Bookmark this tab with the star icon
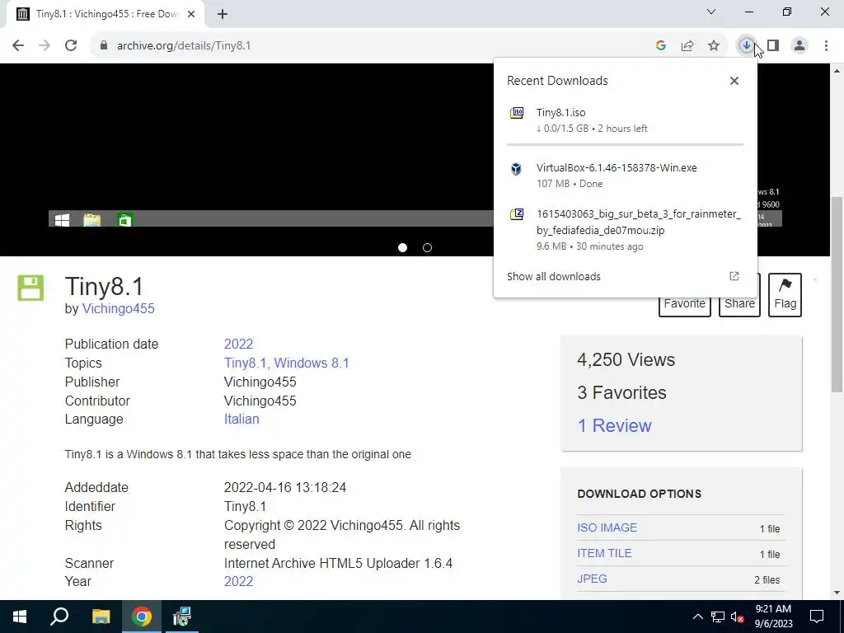This screenshot has width=844, height=633. [714, 46]
